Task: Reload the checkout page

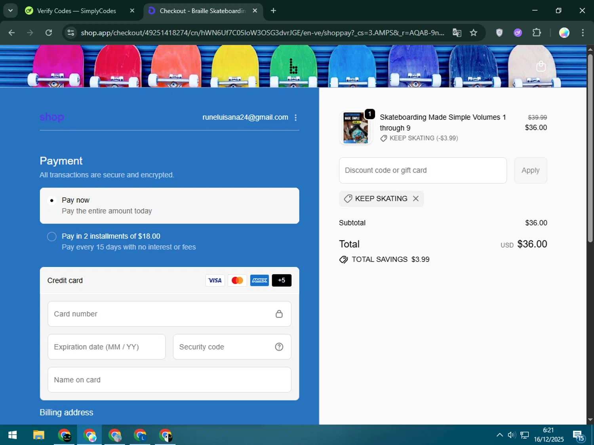Action: [x=49, y=33]
